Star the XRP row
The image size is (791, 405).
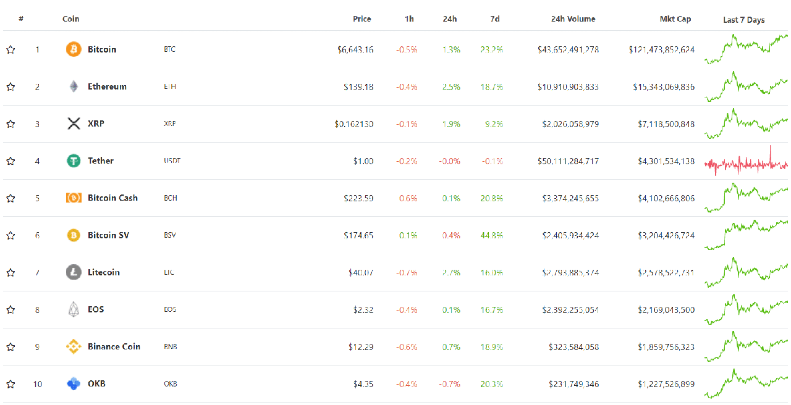pyautogui.click(x=11, y=123)
